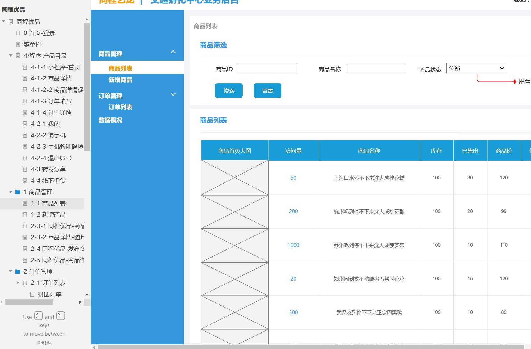Image resolution: width=531 pixels, height=349 pixels.
Task: Click the page icon beside "拼团订单"
Action: pyautogui.click(x=33, y=294)
